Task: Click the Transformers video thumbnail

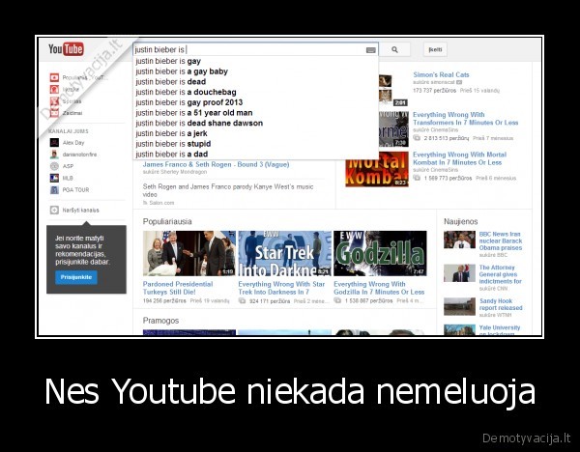Action: click(x=393, y=129)
